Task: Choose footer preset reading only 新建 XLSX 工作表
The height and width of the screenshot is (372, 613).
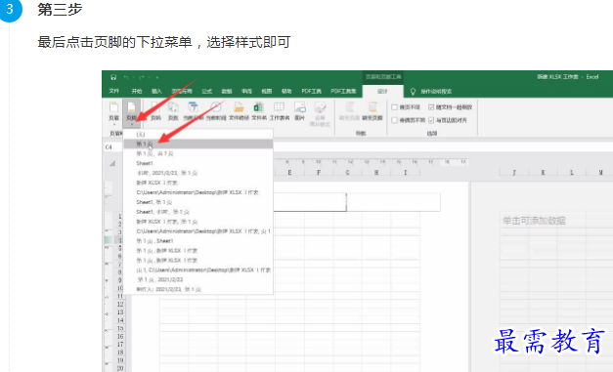Action: (198, 183)
